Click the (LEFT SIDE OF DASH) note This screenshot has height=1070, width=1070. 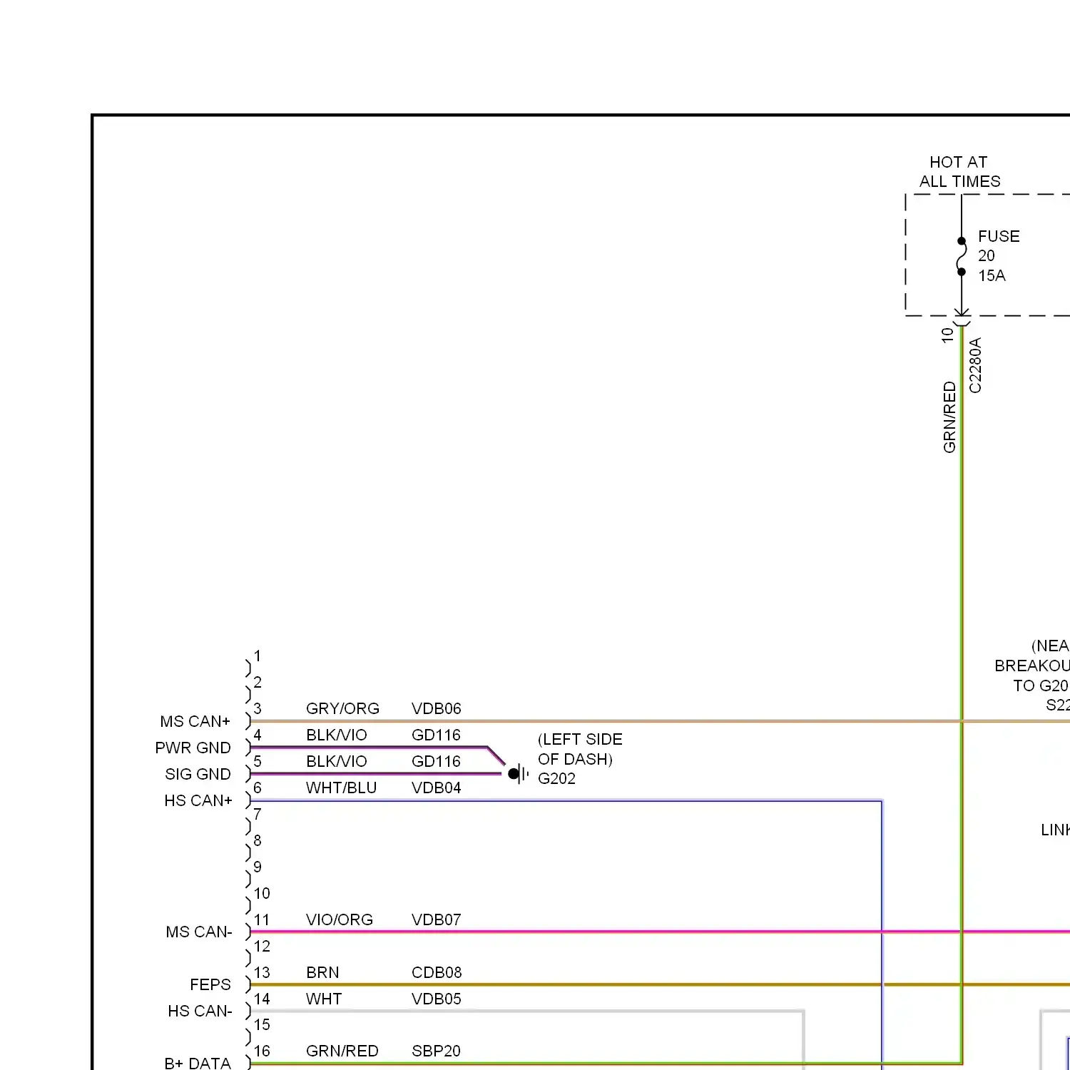(580, 749)
